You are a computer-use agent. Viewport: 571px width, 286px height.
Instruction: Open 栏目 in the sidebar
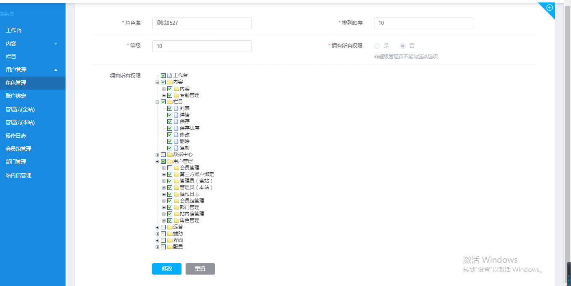tap(33, 57)
